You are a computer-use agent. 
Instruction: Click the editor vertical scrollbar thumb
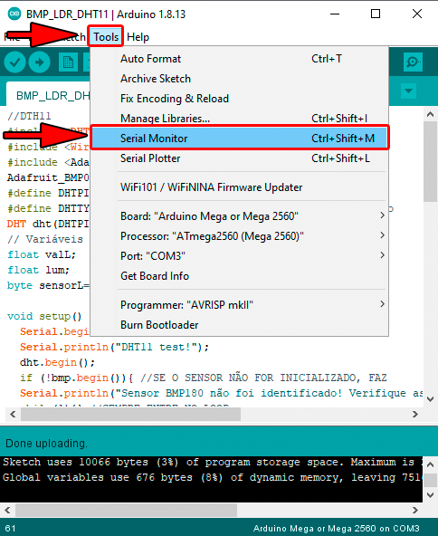(x=430, y=162)
